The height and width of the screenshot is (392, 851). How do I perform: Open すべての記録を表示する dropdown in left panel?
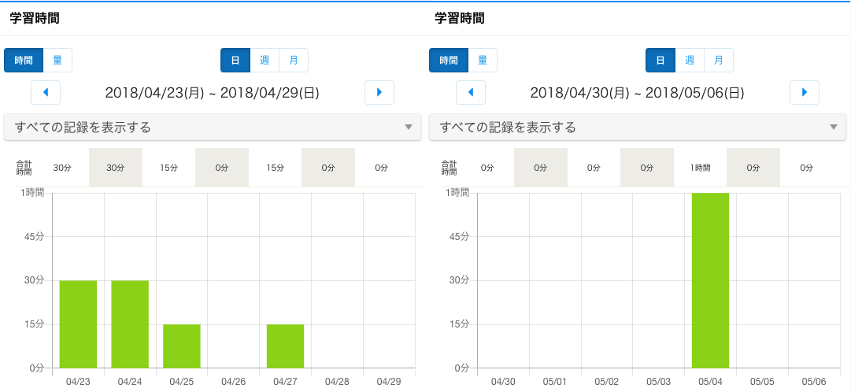click(x=213, y=127)
